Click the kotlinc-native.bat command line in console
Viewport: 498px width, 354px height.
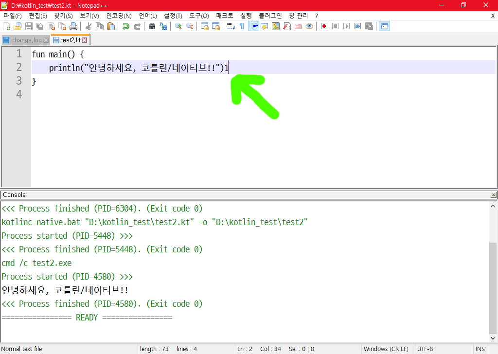click(x=155, y=222)
